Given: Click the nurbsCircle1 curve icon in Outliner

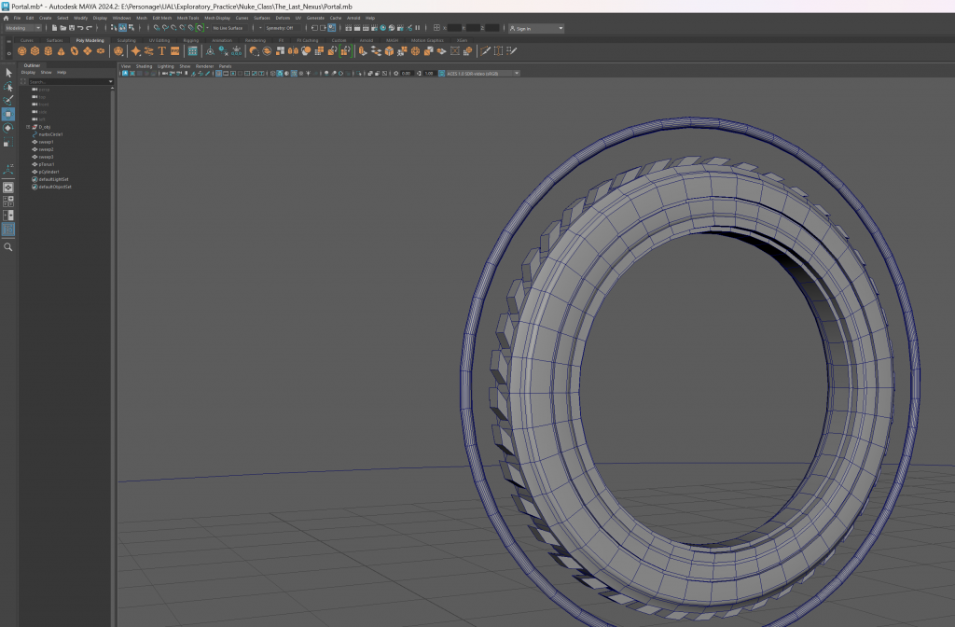Looking at the screenshot, I should [35, 134].
